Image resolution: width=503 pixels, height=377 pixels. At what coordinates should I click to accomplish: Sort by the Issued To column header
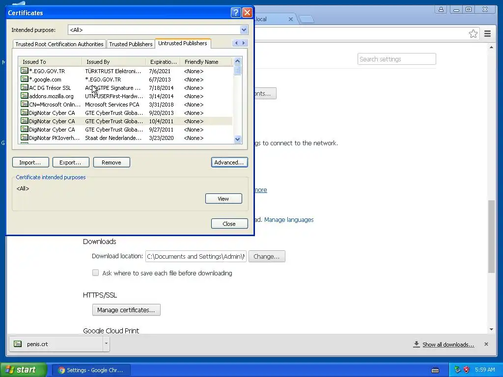tap(50, 61)
